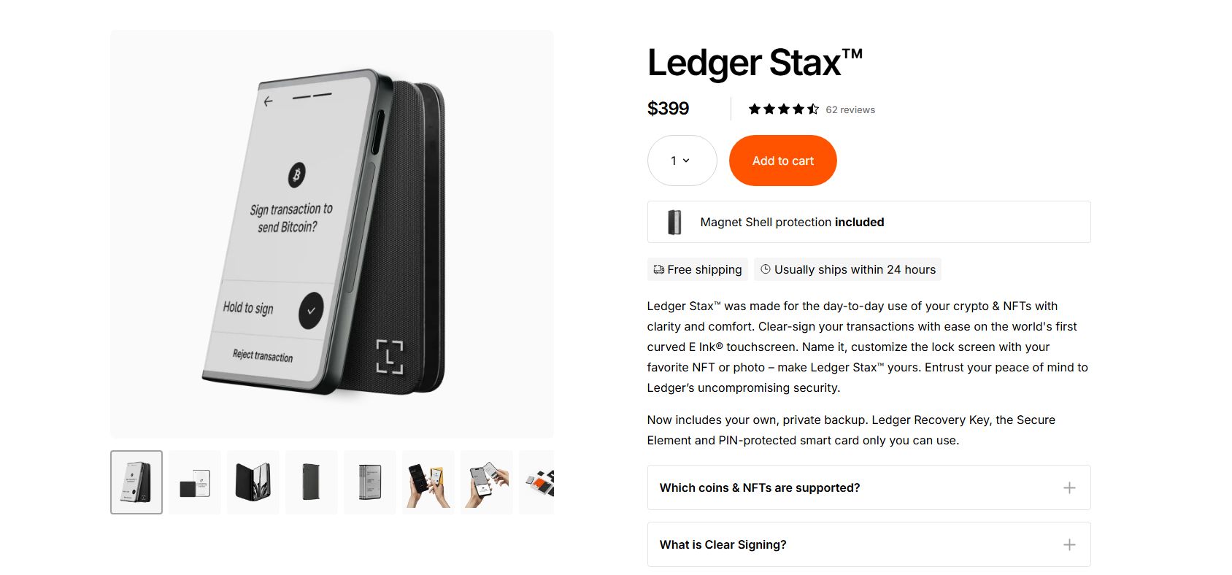Select the first boxed product thumbnail

coord(136,482)
